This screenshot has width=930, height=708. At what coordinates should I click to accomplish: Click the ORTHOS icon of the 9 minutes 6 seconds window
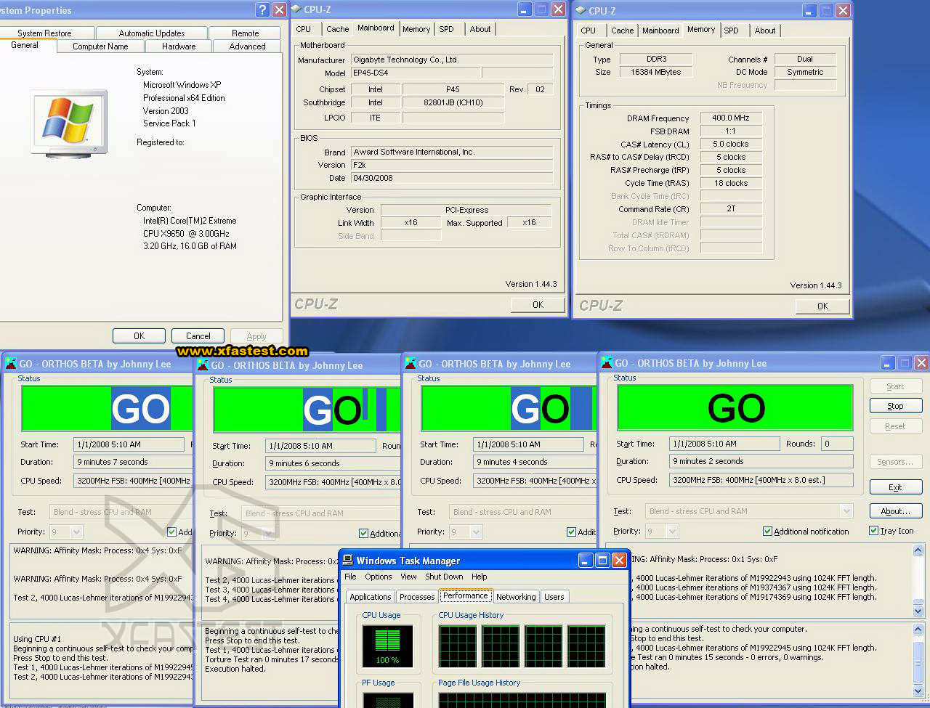pyautogui.click(x=203, y=365)
